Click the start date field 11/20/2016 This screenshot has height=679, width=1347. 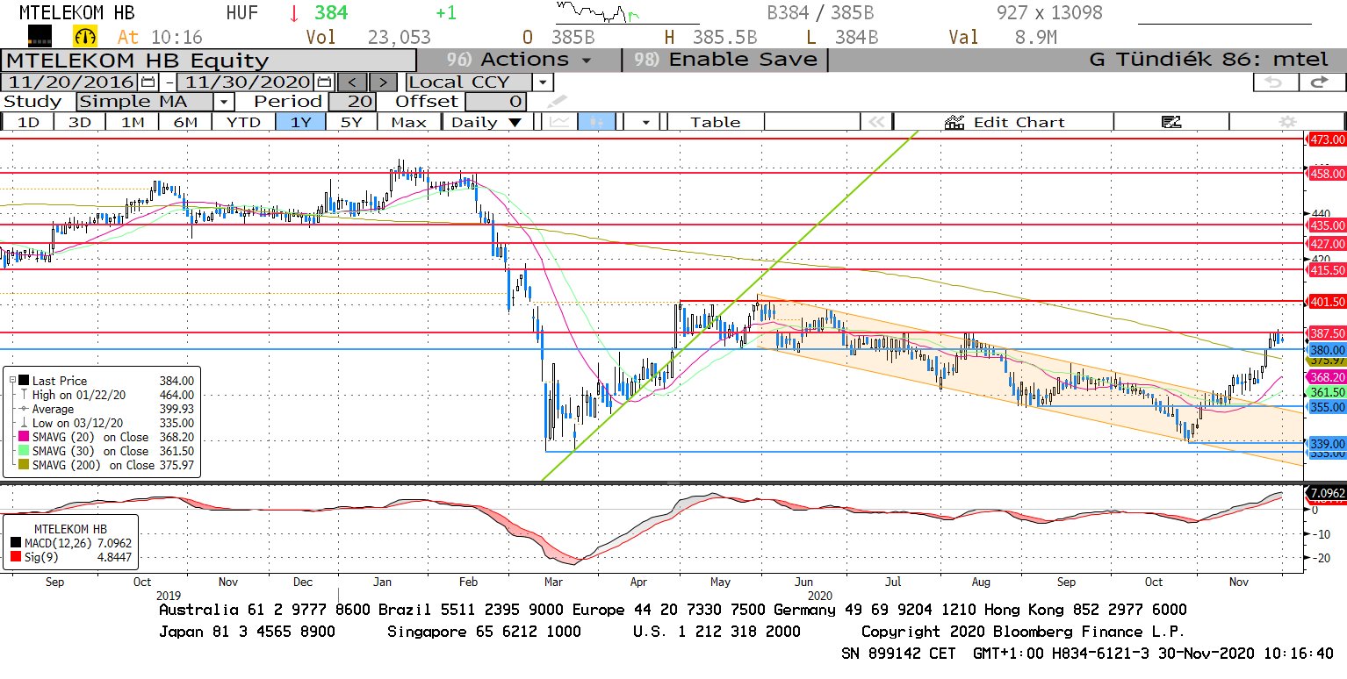pos(71,82)
